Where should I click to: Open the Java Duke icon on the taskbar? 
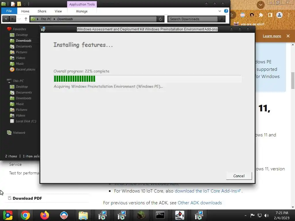(179, 215)
